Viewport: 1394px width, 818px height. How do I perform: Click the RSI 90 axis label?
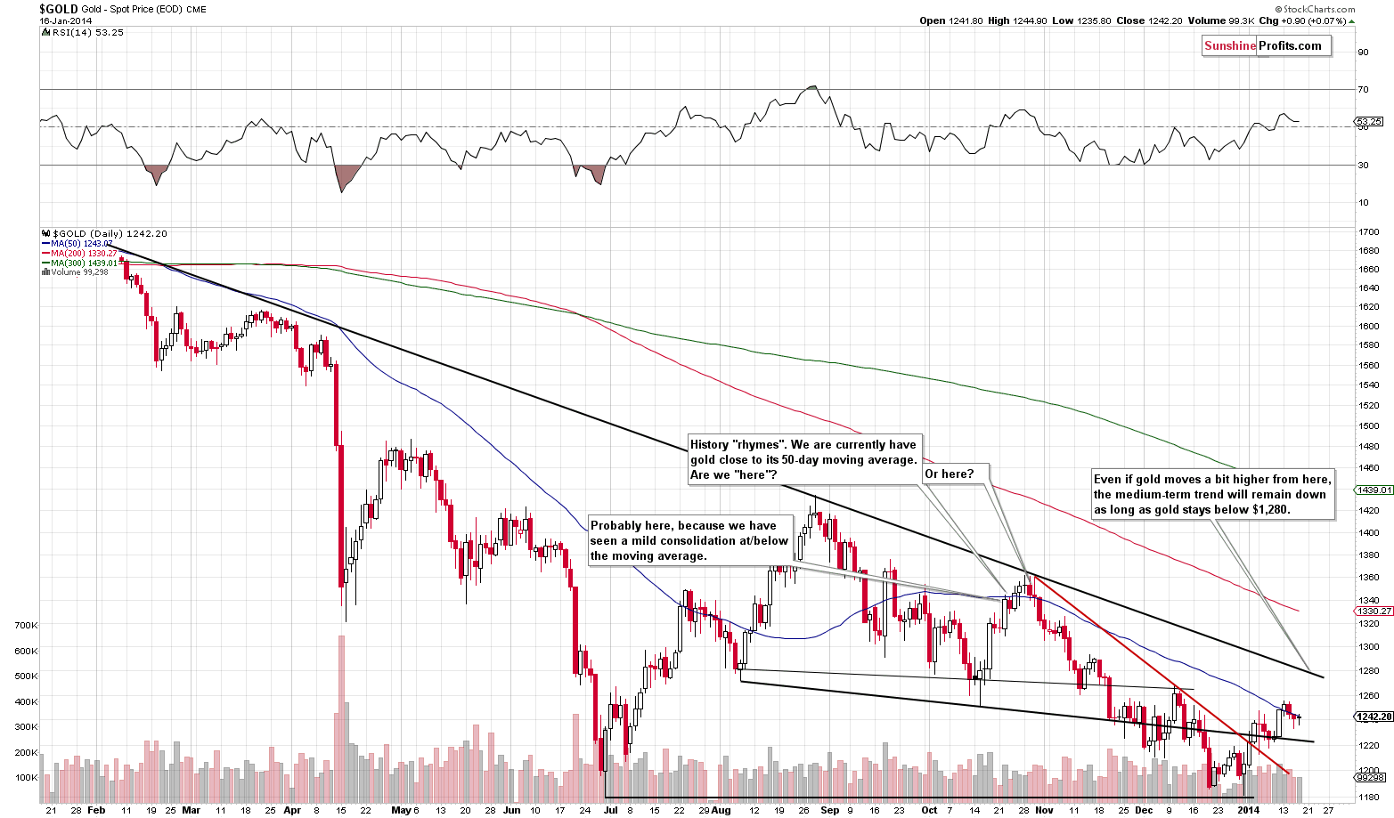coord(1363,52)
